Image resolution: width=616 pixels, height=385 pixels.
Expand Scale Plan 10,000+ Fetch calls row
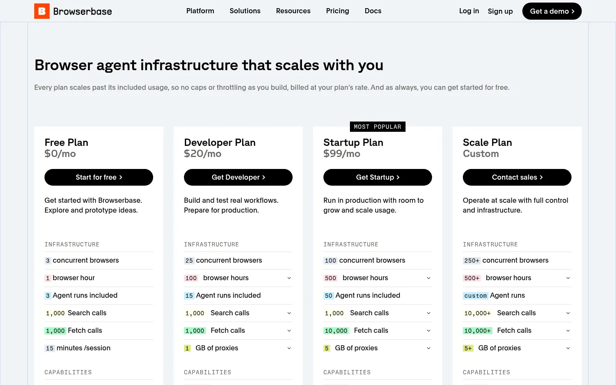click(x=517, y=331)
